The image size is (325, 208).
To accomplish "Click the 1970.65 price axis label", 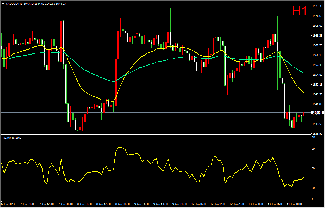I will [x=317, y=16].
